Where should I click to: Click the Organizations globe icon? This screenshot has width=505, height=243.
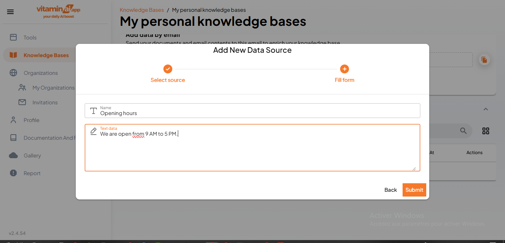(x=13, y=73)
